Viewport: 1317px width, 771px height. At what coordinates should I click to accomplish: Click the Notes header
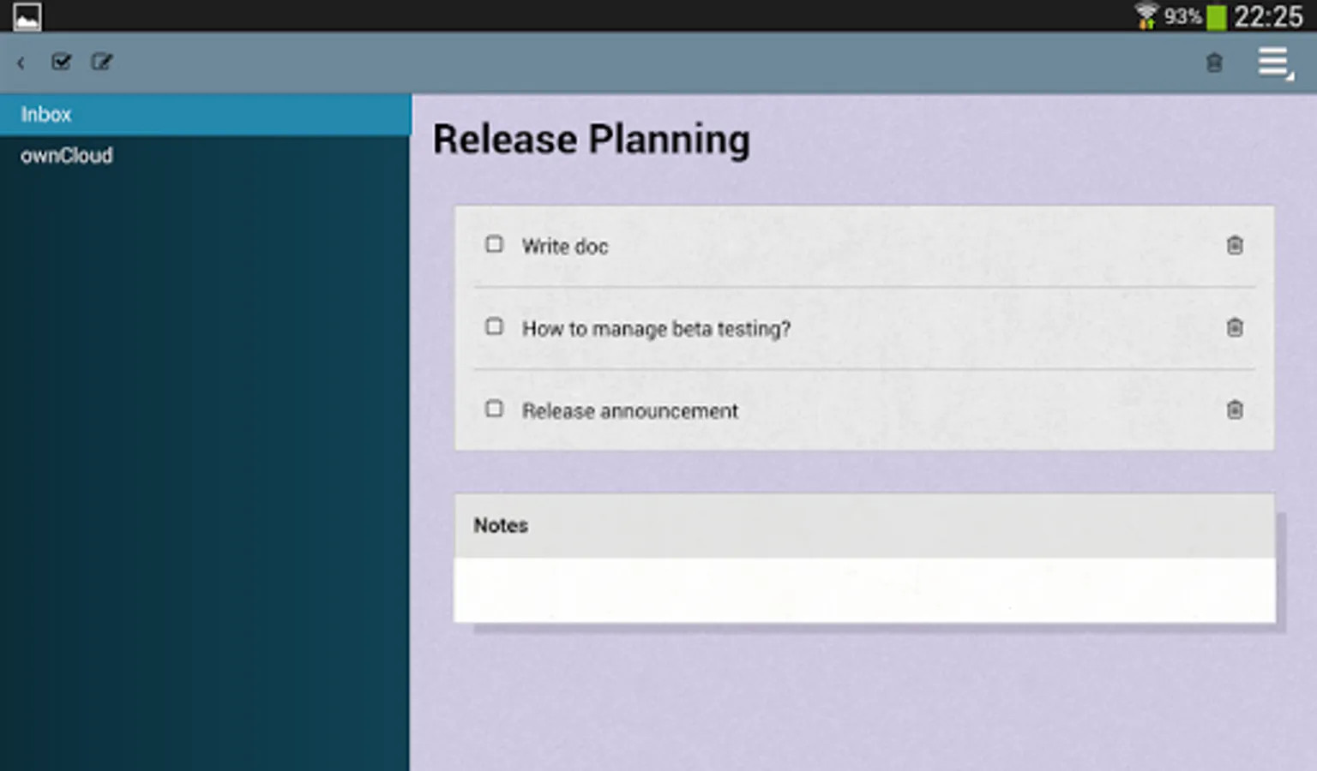864,526
